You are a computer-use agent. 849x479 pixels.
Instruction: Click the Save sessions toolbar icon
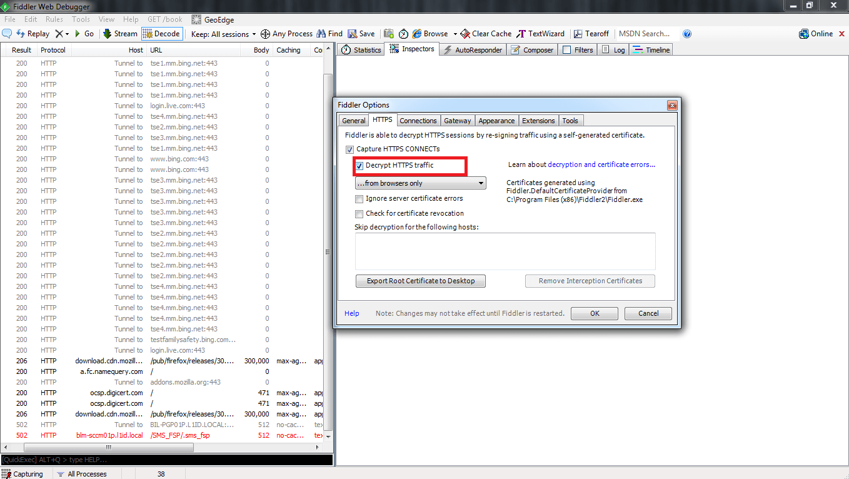pos(361,34)
